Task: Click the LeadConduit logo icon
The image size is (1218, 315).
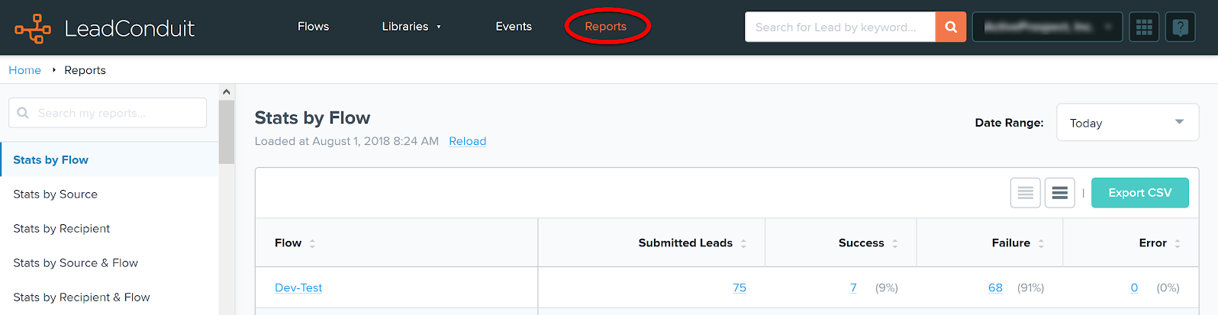Action: 33,28
